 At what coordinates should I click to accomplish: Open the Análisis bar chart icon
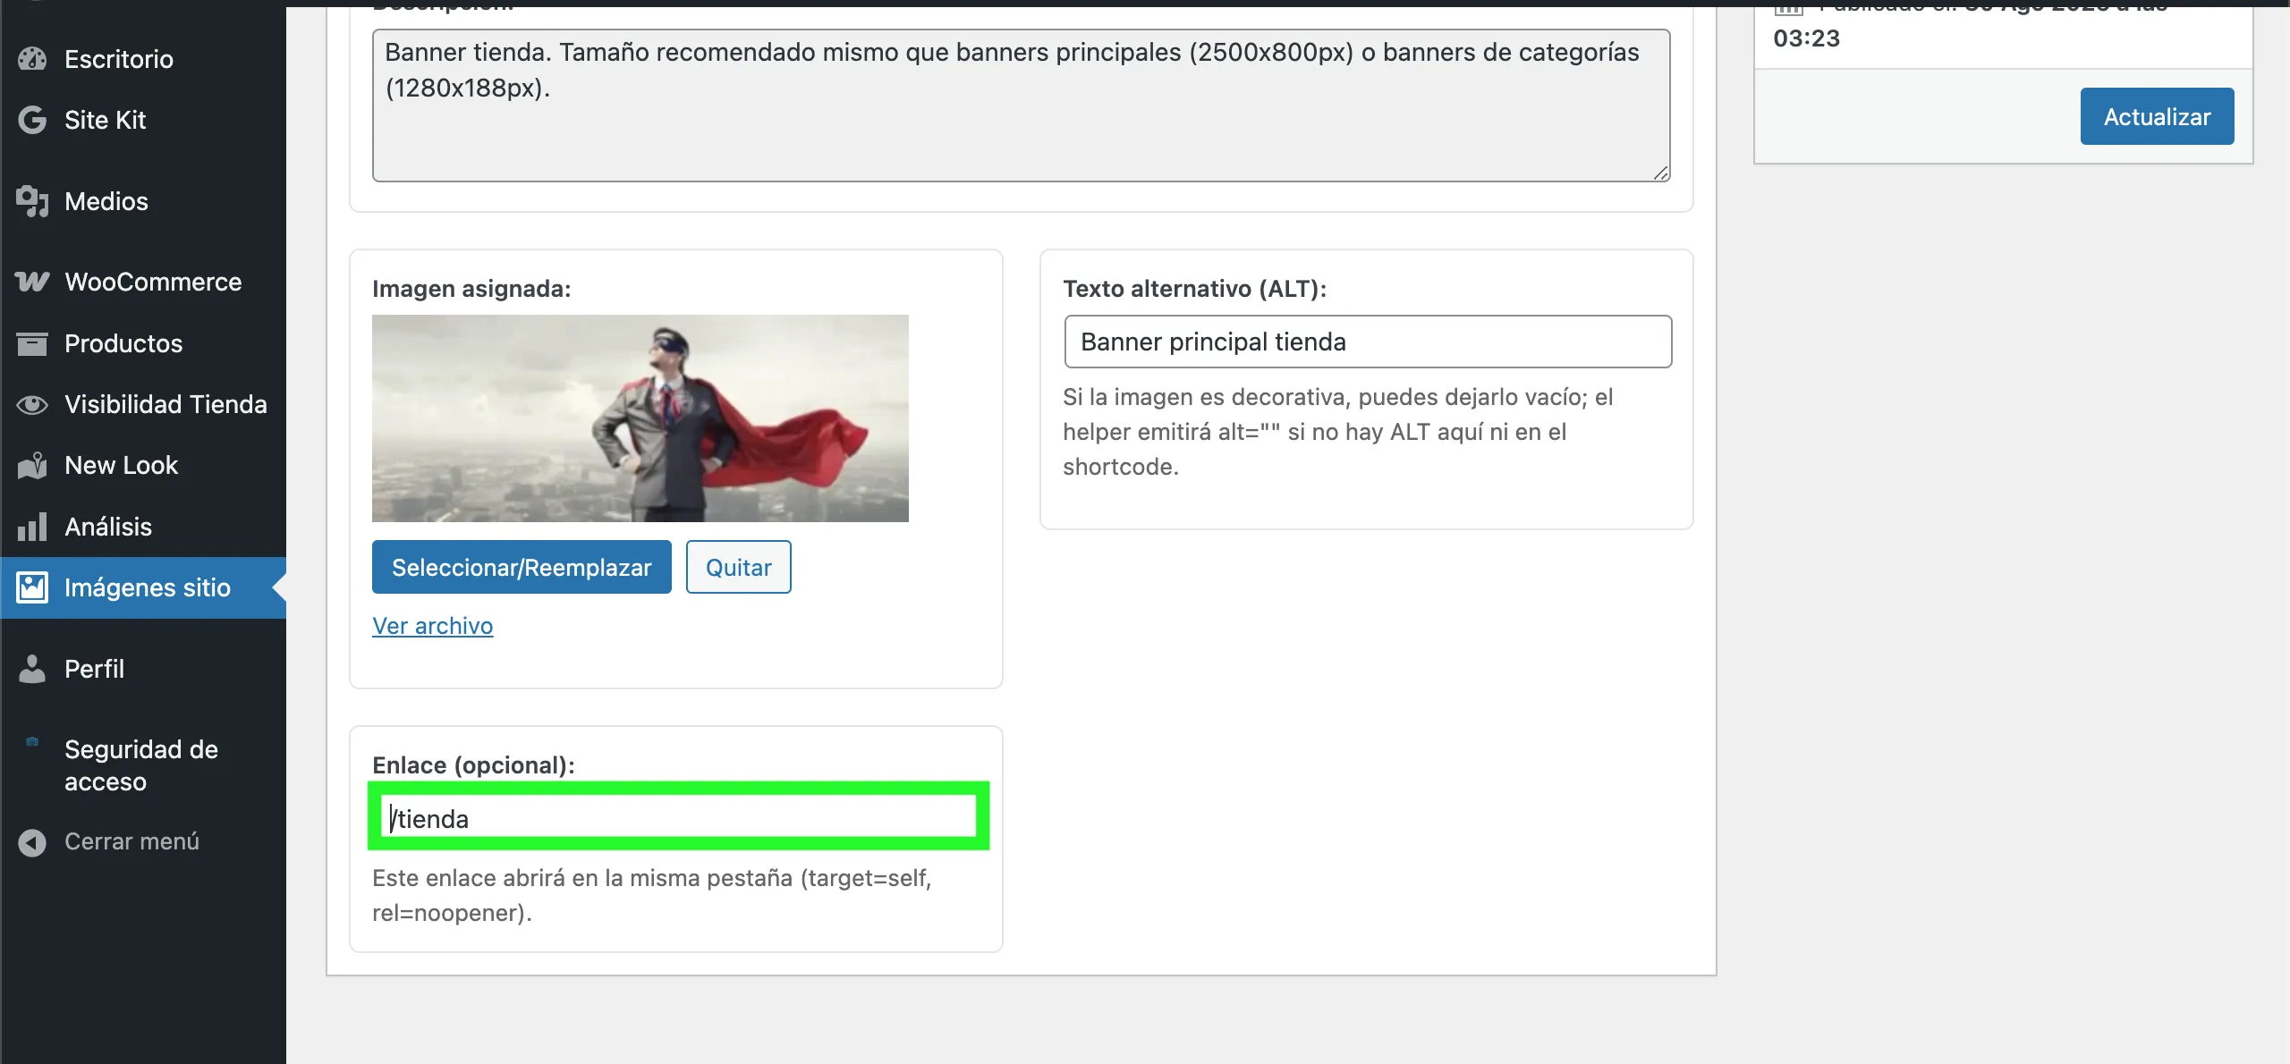click(x=31, y=527)
